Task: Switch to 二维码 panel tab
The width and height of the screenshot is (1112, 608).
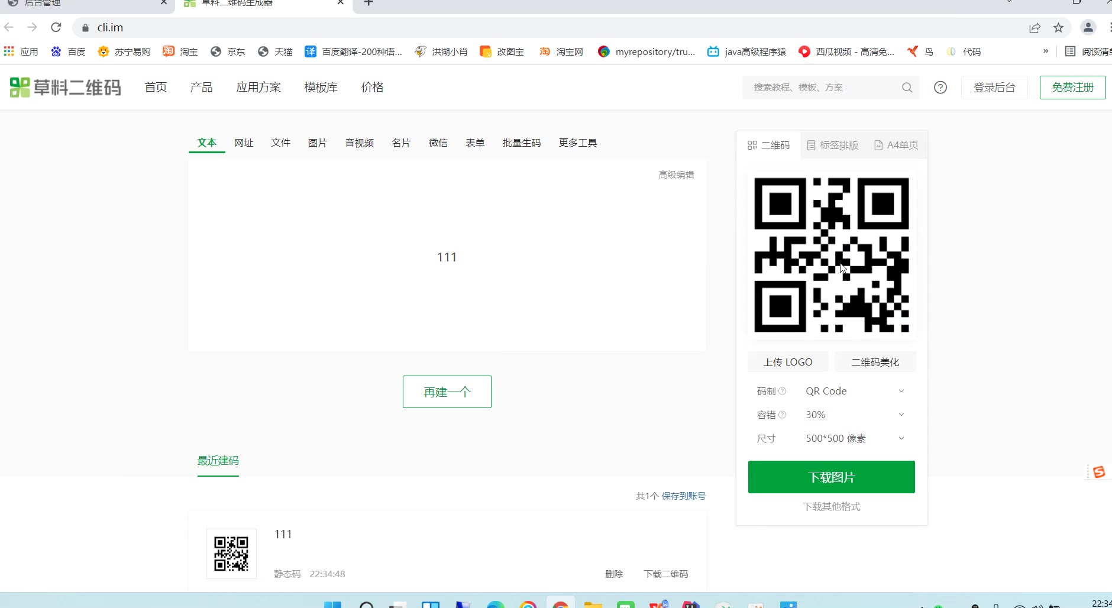Action: 768,145
